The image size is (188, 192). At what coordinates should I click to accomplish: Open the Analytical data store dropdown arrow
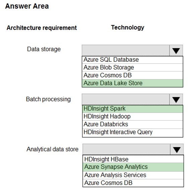click(177, 149)
